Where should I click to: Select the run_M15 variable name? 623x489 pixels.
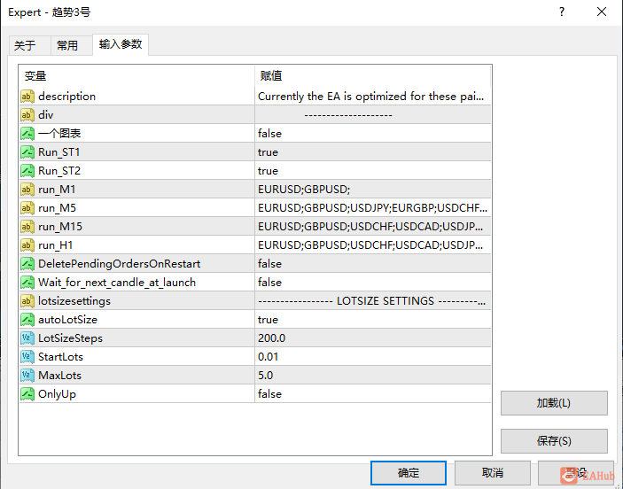coord(60,227)
